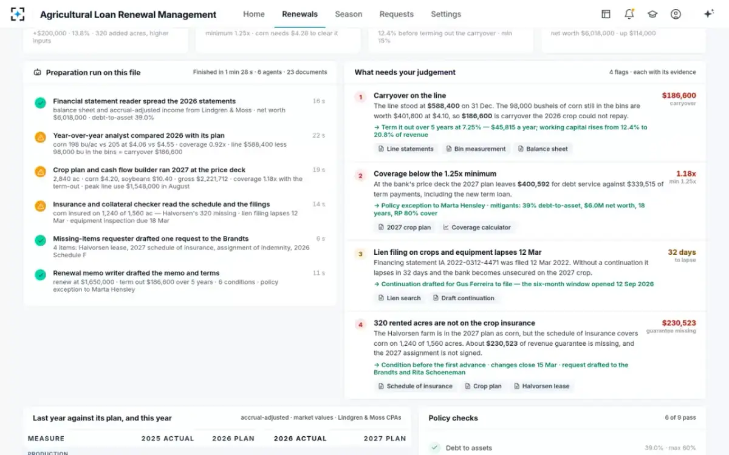Click the green check beside Debt to assets

[434, 448]
